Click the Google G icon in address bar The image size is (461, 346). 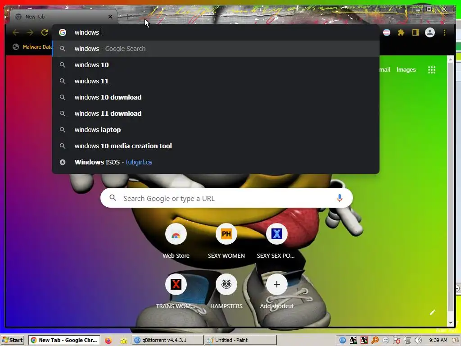(x=62, y=32)
